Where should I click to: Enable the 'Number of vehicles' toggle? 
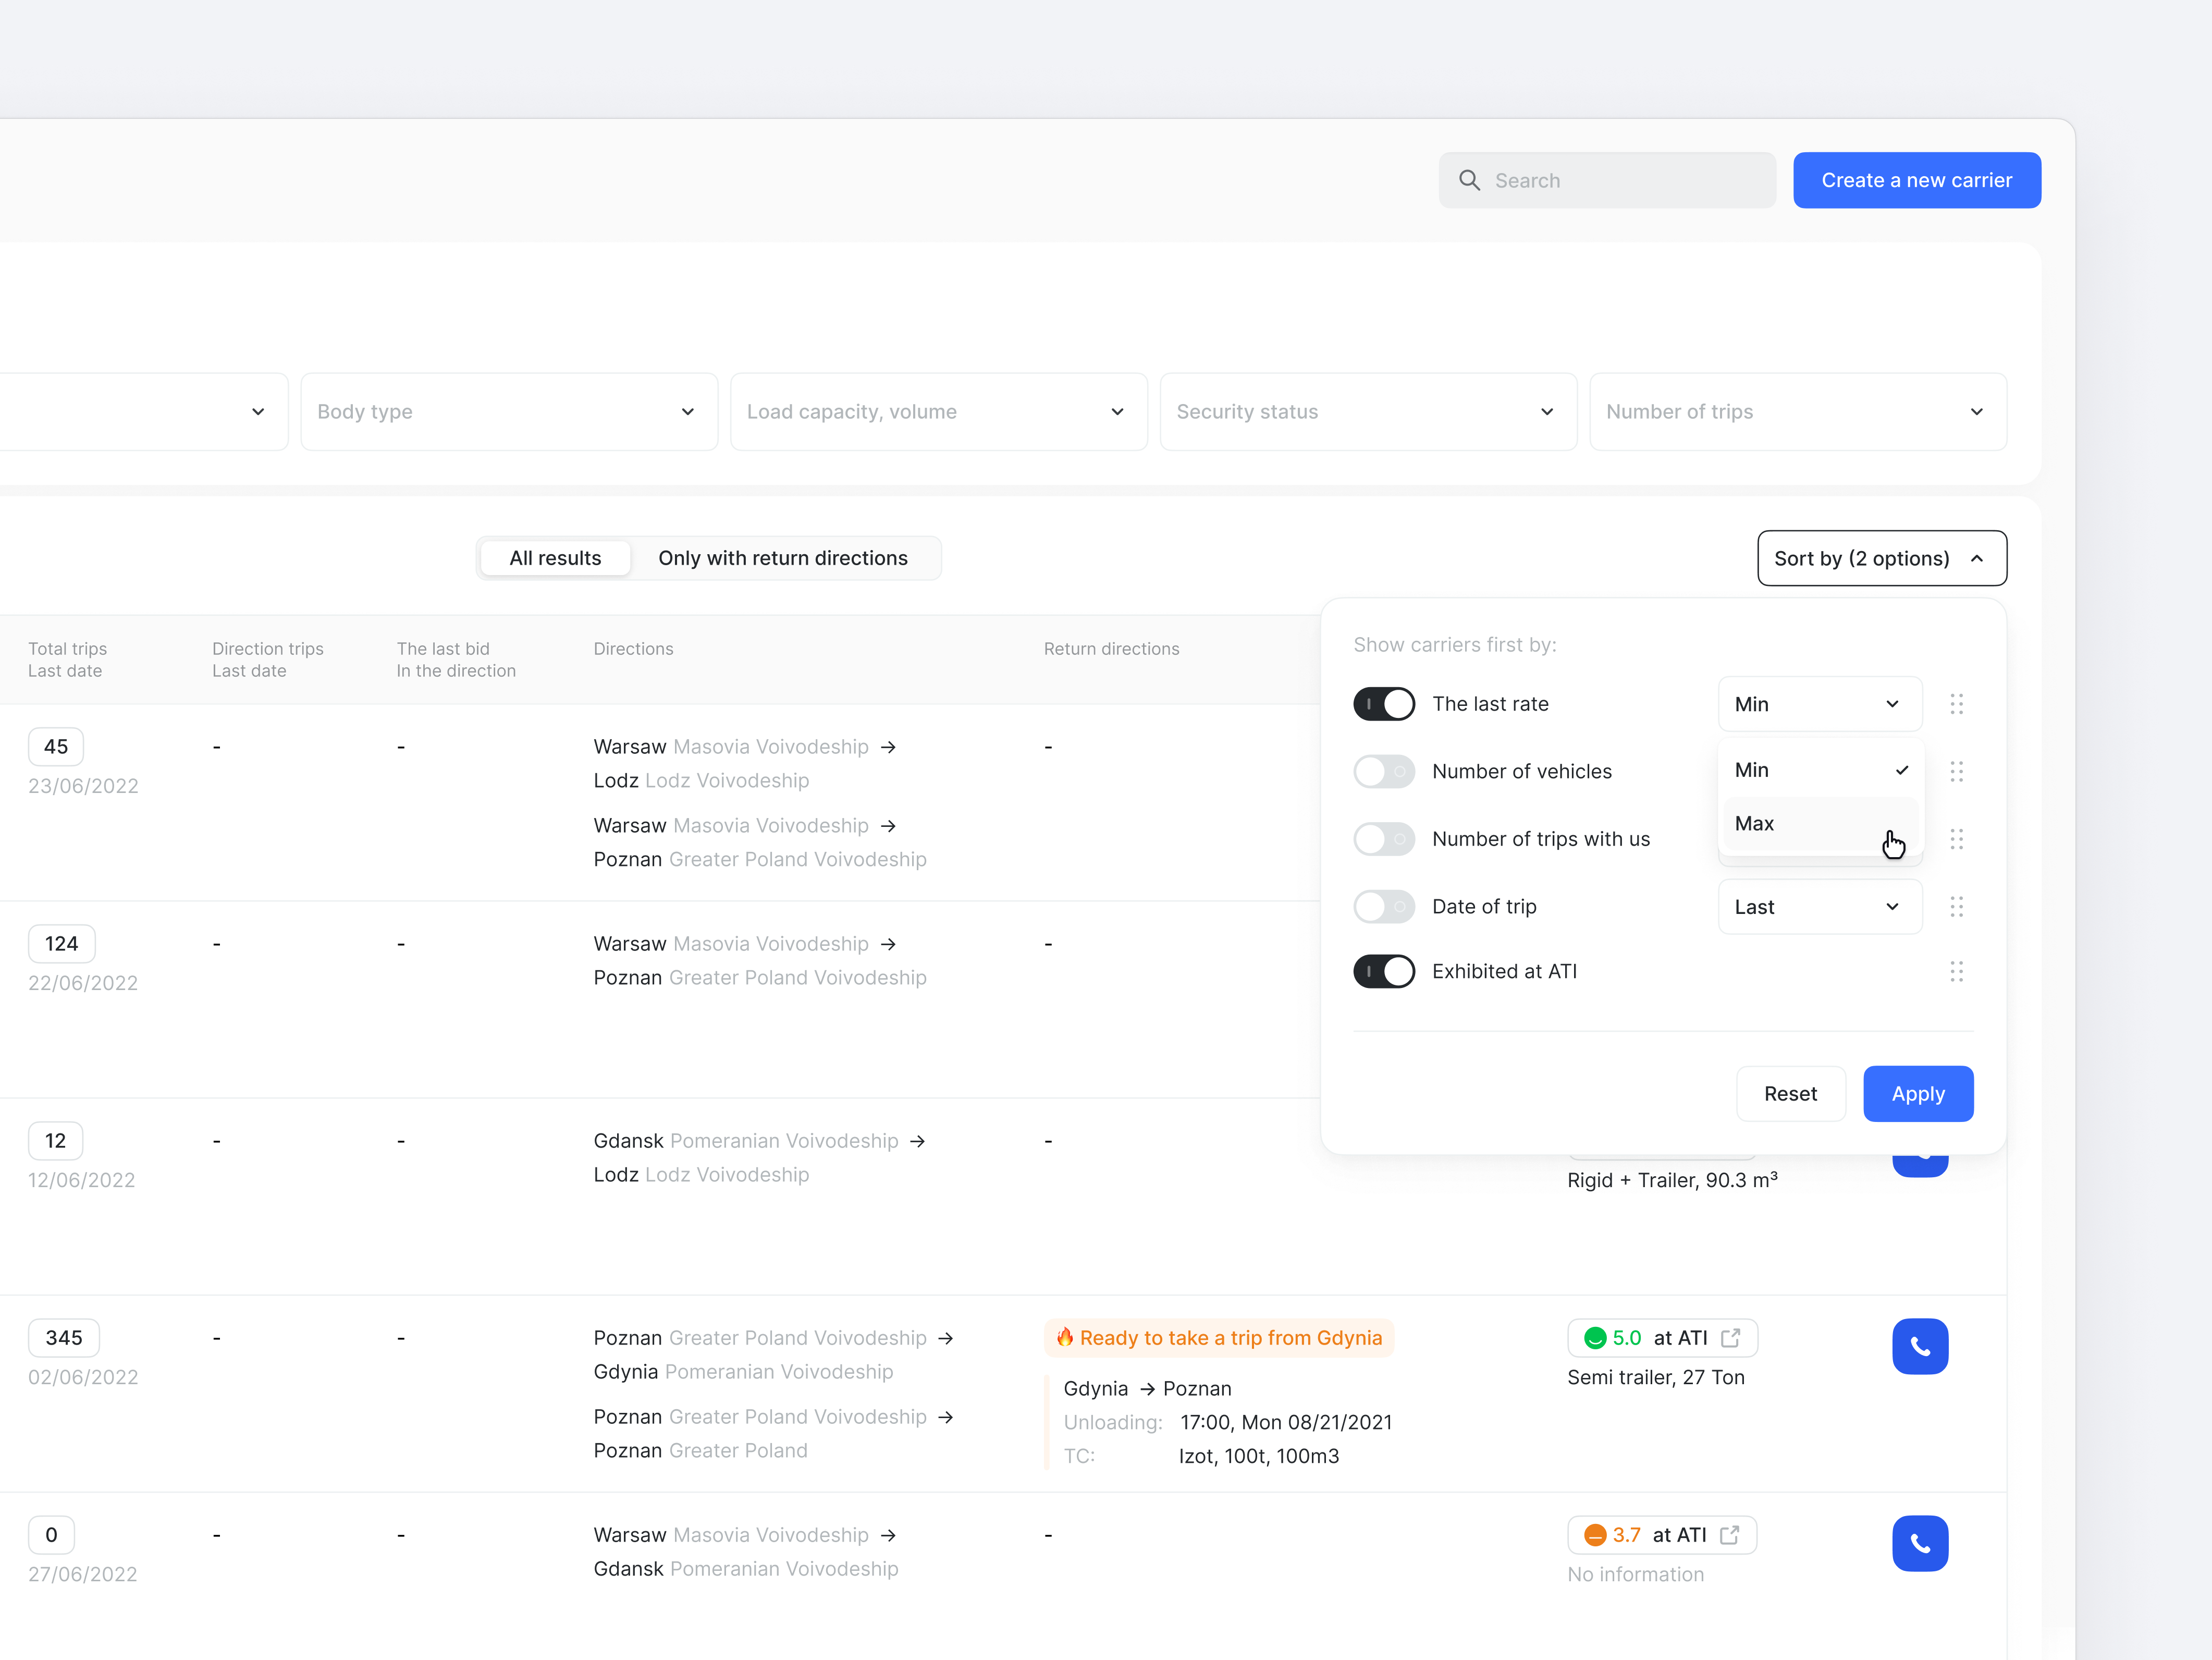point(1384,771)
